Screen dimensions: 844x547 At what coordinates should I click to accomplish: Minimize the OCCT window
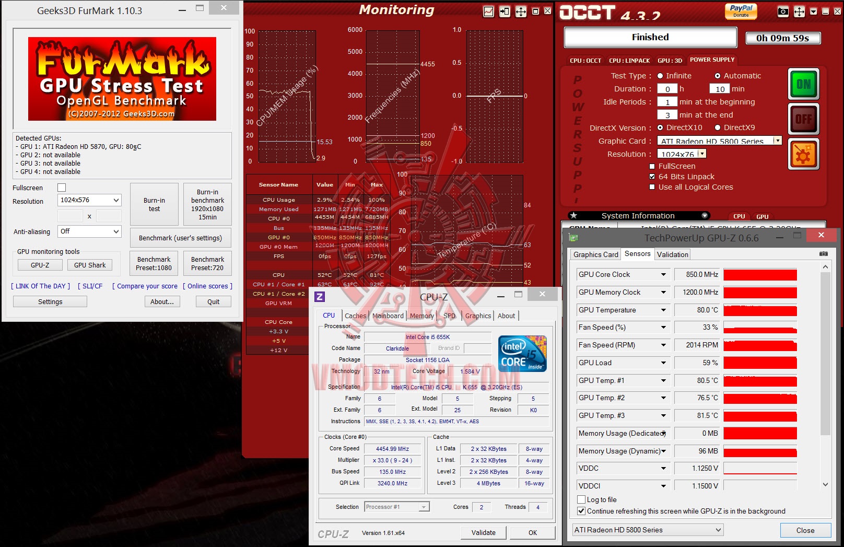(825, 11)
